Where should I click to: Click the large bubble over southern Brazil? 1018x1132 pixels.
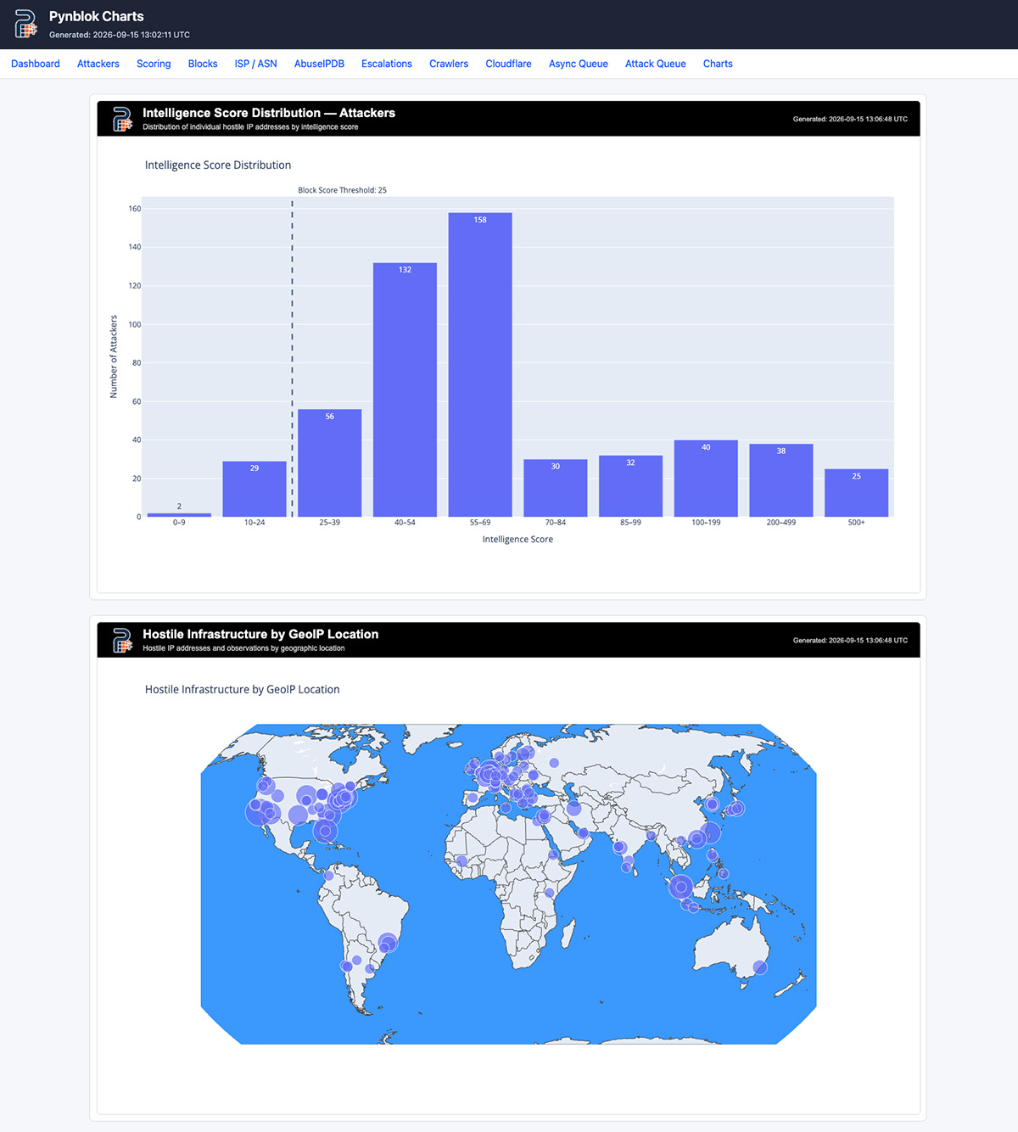coord(388,943)
